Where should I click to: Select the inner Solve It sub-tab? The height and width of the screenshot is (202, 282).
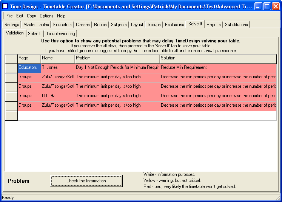point(35,34)
